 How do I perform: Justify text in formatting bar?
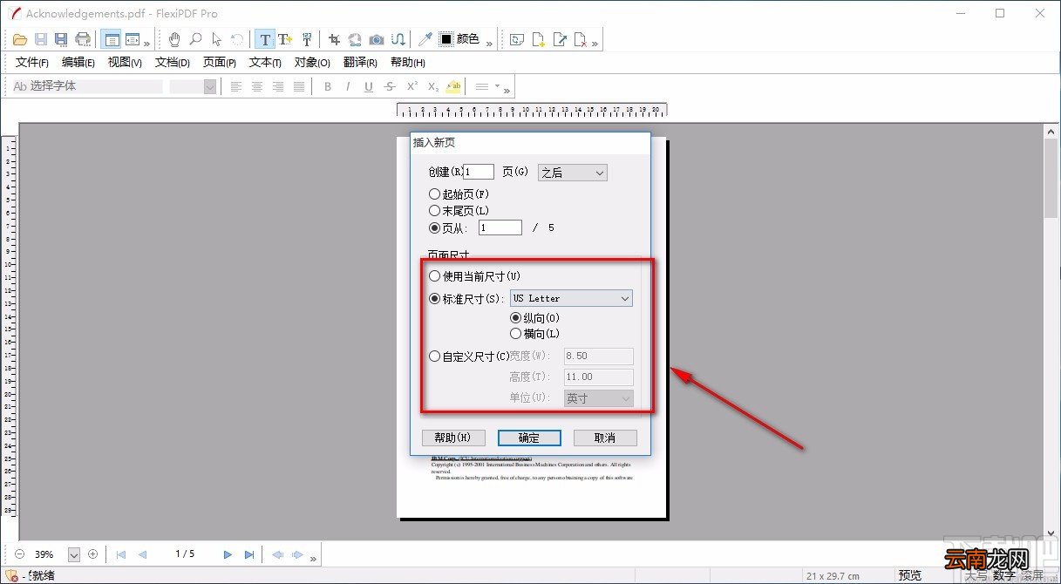[x=299, y=86]
